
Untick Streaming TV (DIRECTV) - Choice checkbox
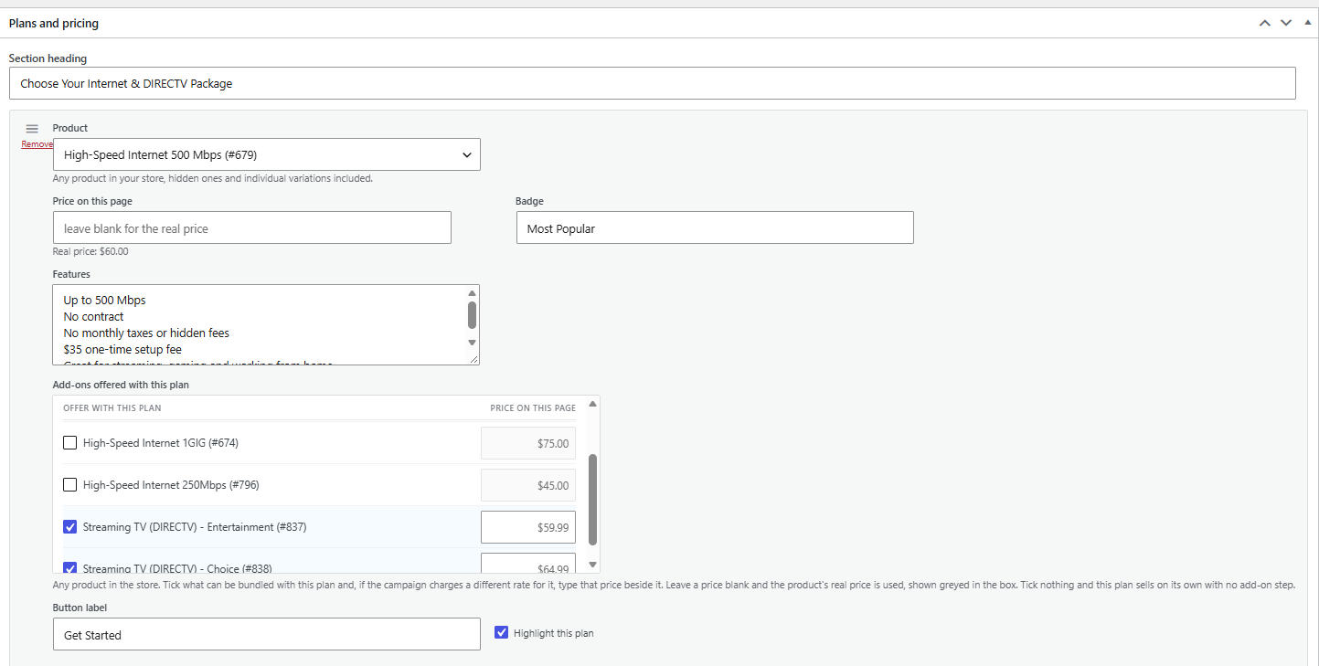point(69,567)
